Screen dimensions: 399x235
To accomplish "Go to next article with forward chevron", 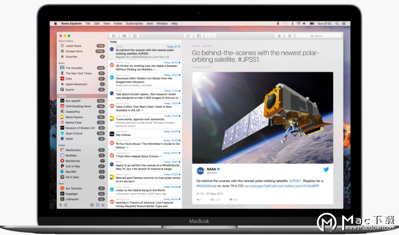I will (214, 36).
